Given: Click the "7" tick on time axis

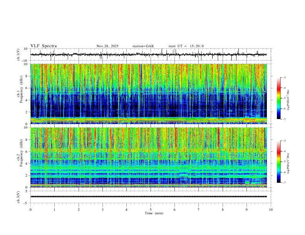Looking at the screenshot, I should (199, 210).
